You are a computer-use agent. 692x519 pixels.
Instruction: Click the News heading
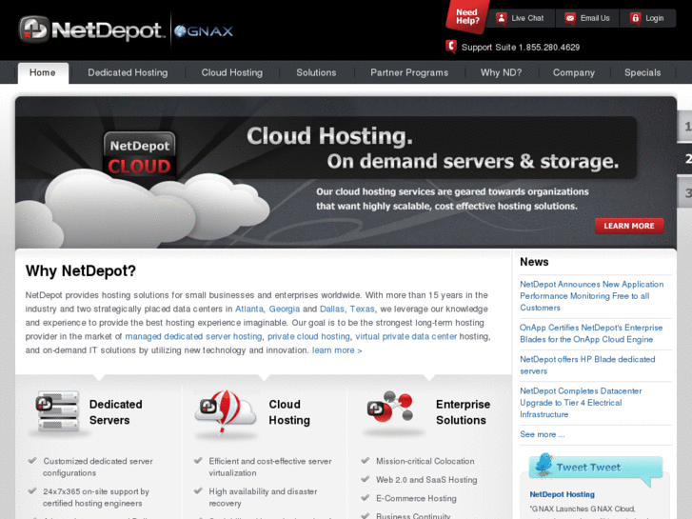[534, 262]
